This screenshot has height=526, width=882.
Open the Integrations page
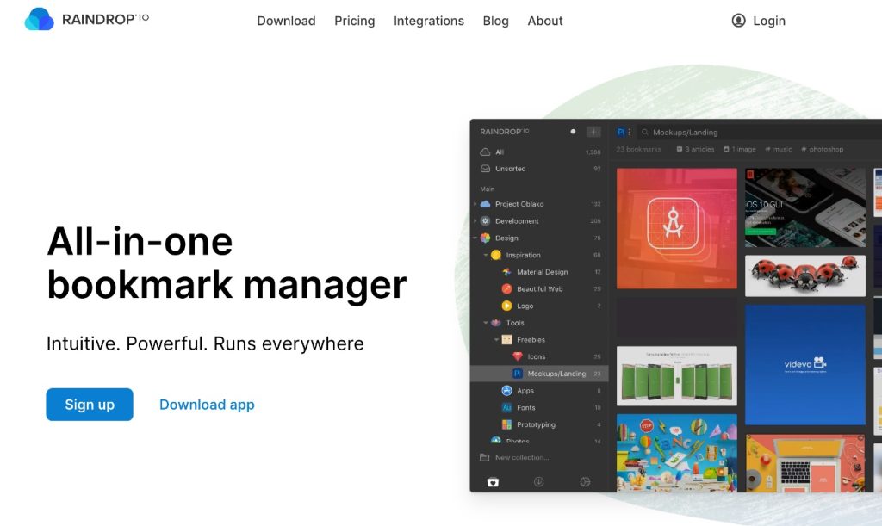(428, 21)
